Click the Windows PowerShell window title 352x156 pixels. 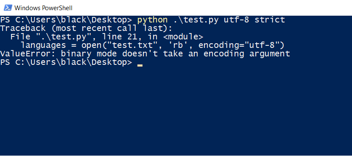coord(43,8)
